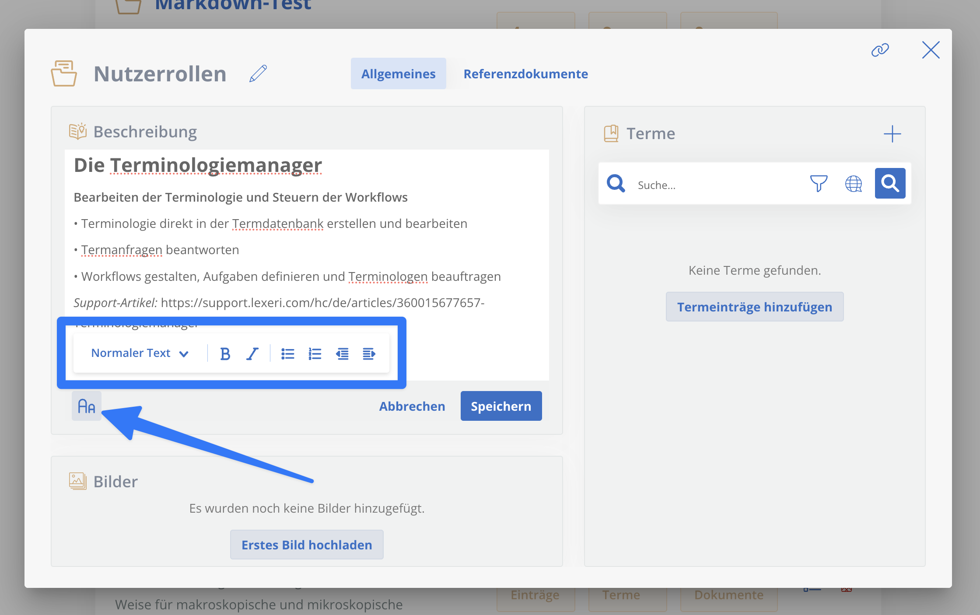Toggle bold formatting in editor toolbar

[225, 353]
